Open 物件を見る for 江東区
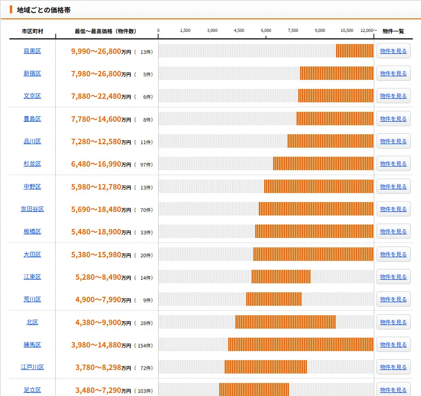The height and width of the screenshot is (396, 421). (x=393, y=277)
